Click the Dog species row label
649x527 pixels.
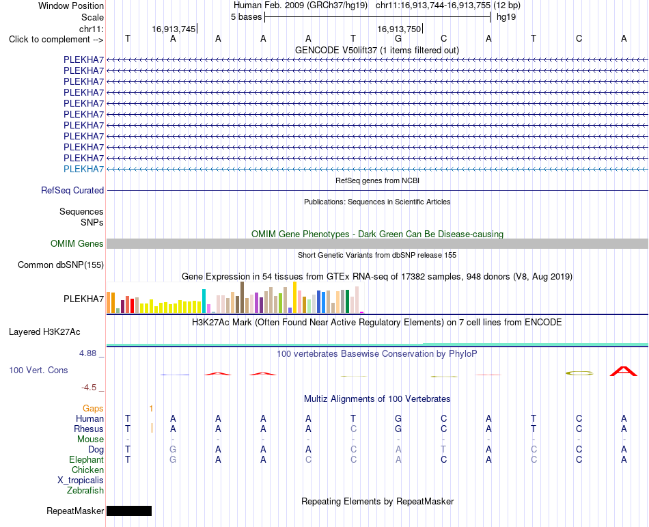click(x=96, y=450)
